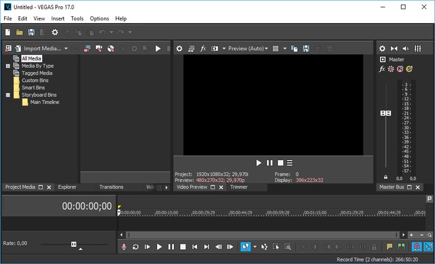Select All Media in the tree
Image resolution: width=435 pixels, height=264 pixels.
[31, 58]
